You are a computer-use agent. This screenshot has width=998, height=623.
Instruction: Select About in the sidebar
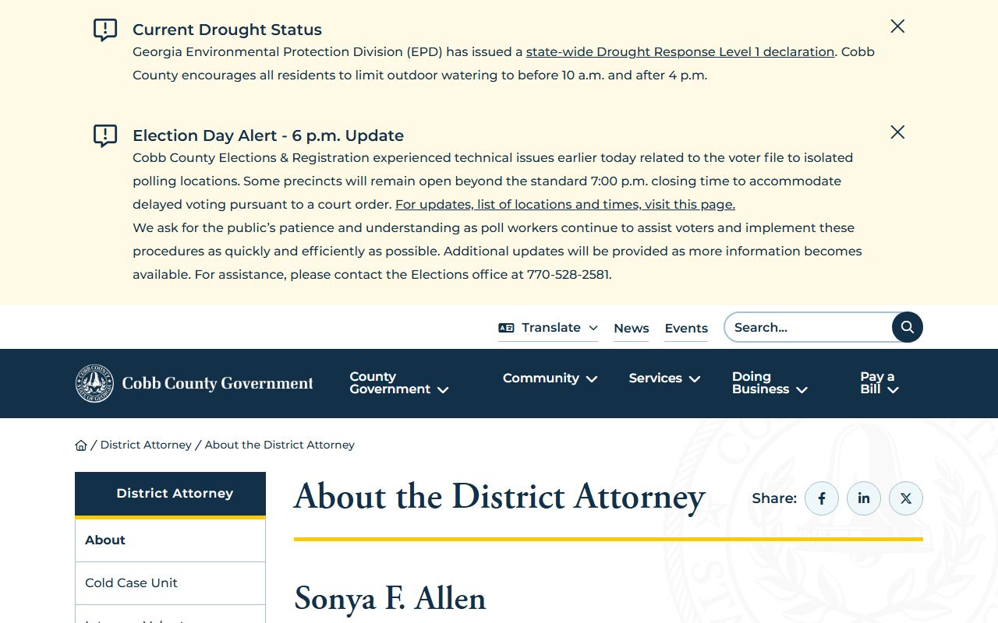[x=170, y=540]
